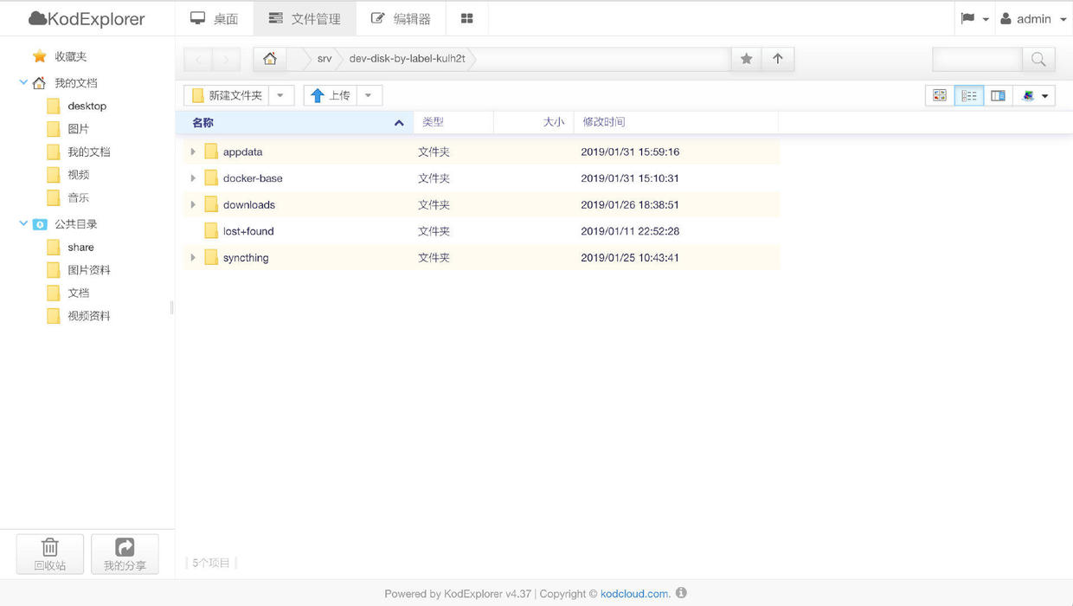Open the 编辑器 editor tab
This screenshot has height=606, width=1073.
pyautogui.click(x=401, y=18)
